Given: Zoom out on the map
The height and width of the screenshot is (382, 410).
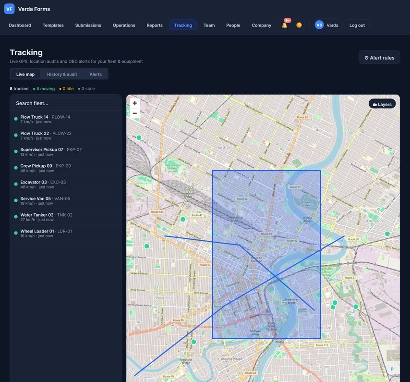Looking at the screenshot, I should click(x=134, y=113).
